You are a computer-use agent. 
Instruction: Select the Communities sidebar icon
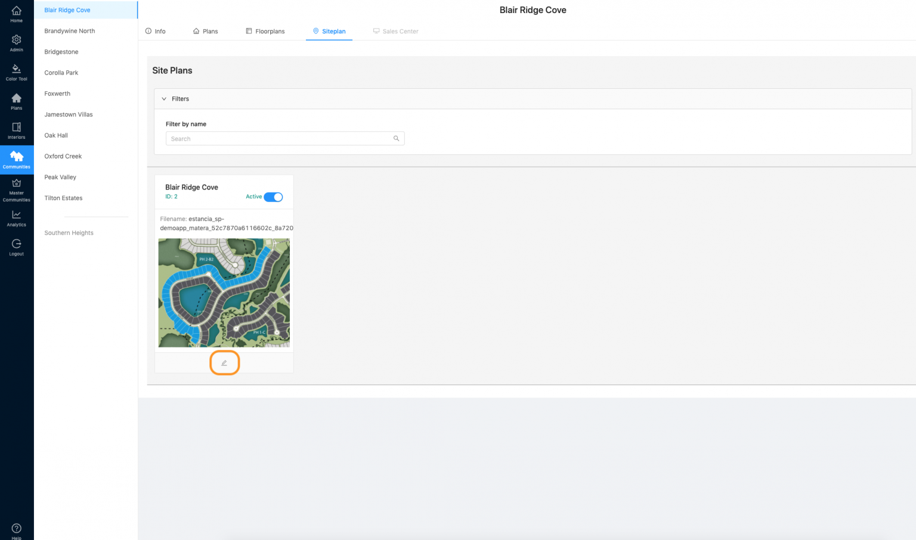click(x=17, y=160)
